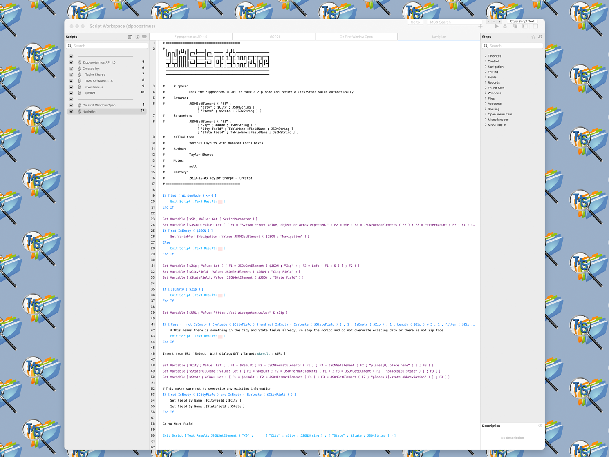Uncheck www.tms.us script checkbox
The width and height of the screenshot is (609, 457).
71,87
